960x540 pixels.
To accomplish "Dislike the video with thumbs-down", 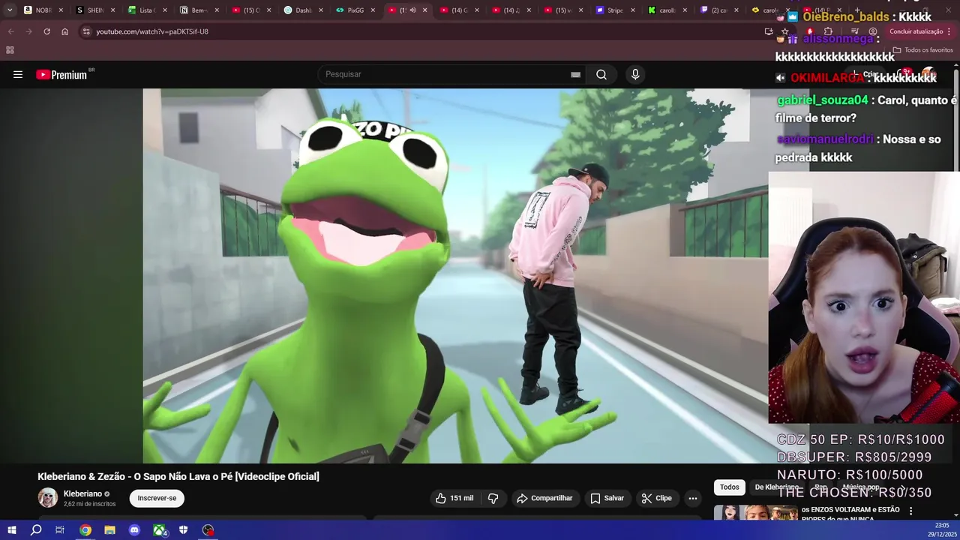I will [x=493, y=498].
